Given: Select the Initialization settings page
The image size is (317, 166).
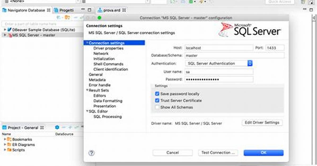Looking at the screenshot, I should click(104, 59).
